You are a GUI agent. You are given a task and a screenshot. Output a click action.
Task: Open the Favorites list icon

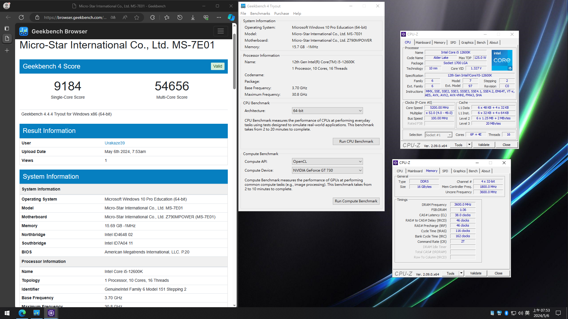coord(167,17)
